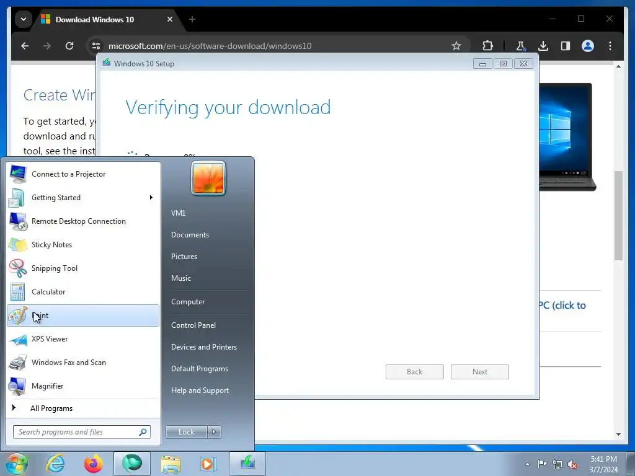
Task: Open Music from Start menu
Action: coord(180,278)
